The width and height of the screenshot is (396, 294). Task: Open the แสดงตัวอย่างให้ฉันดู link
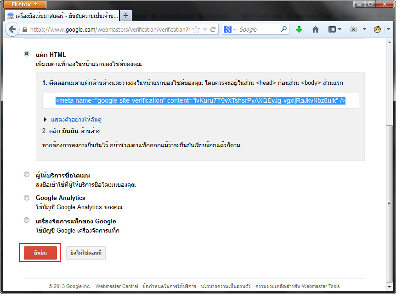pyautogui.click(x=76, y=120)
